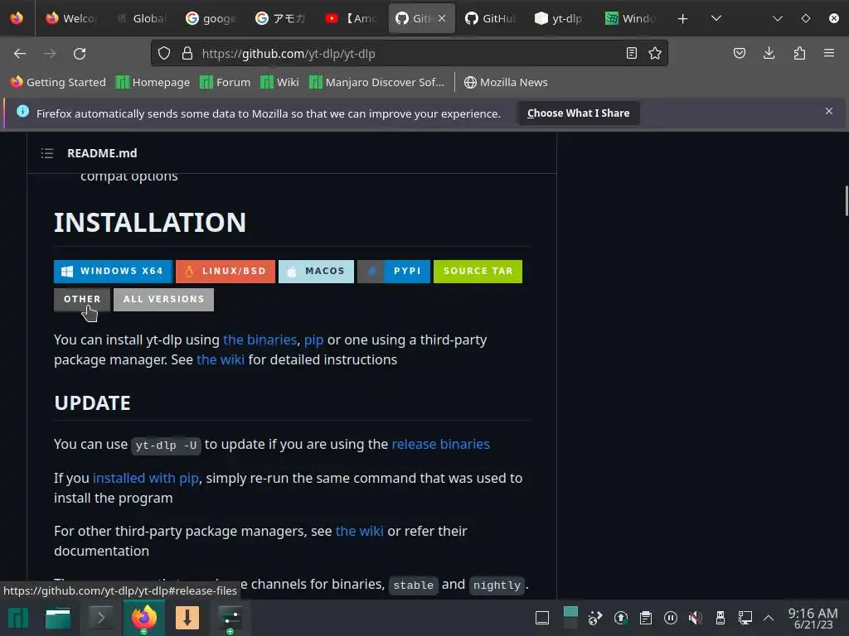The width and height of the screenshot is (849, 636).
Task: Save page to Pocket
Action: click(x=740, y=53)
